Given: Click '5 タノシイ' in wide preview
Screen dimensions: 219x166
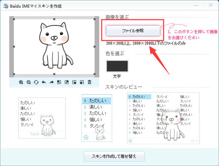Looking at the screenshot, I should 136,115.
